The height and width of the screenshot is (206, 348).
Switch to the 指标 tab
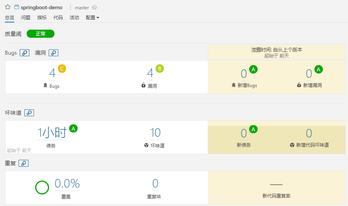42,18
